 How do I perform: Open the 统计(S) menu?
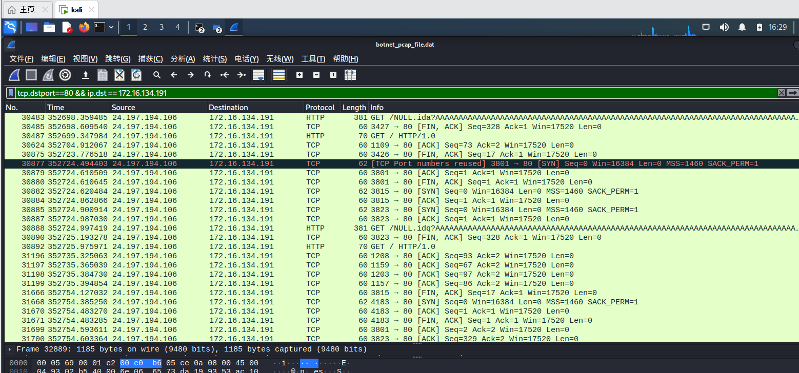[x=215, y=59]
